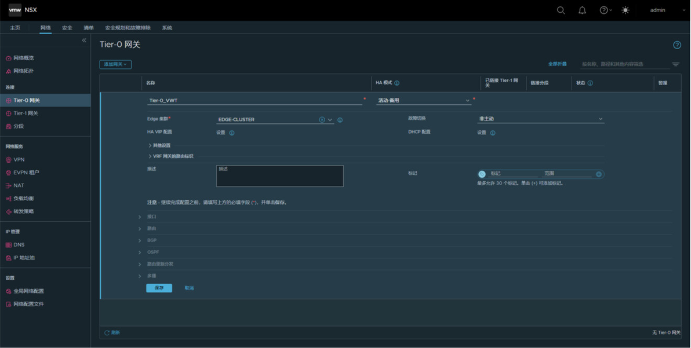Click the 保存 button
The image size is (691, 348).
pos(159,288)
